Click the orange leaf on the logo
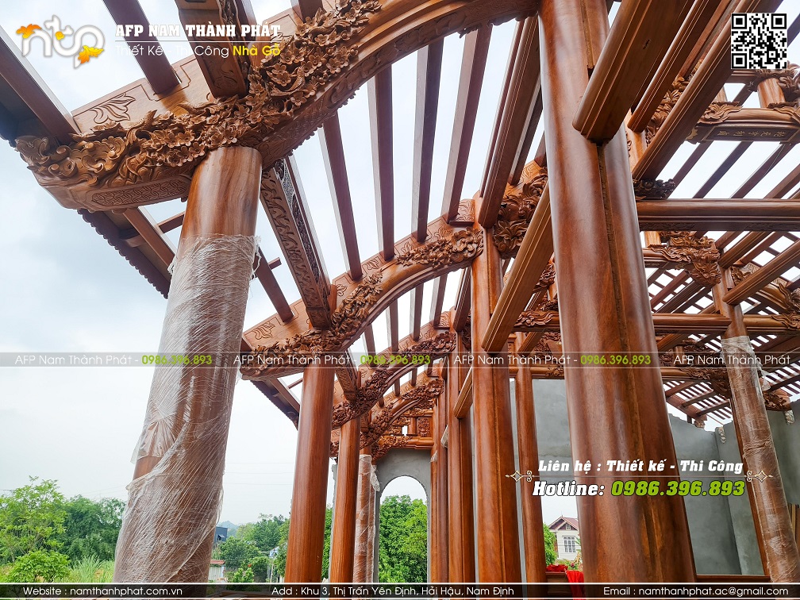Viewport: 800px width, 600px height. click(29, 31)
